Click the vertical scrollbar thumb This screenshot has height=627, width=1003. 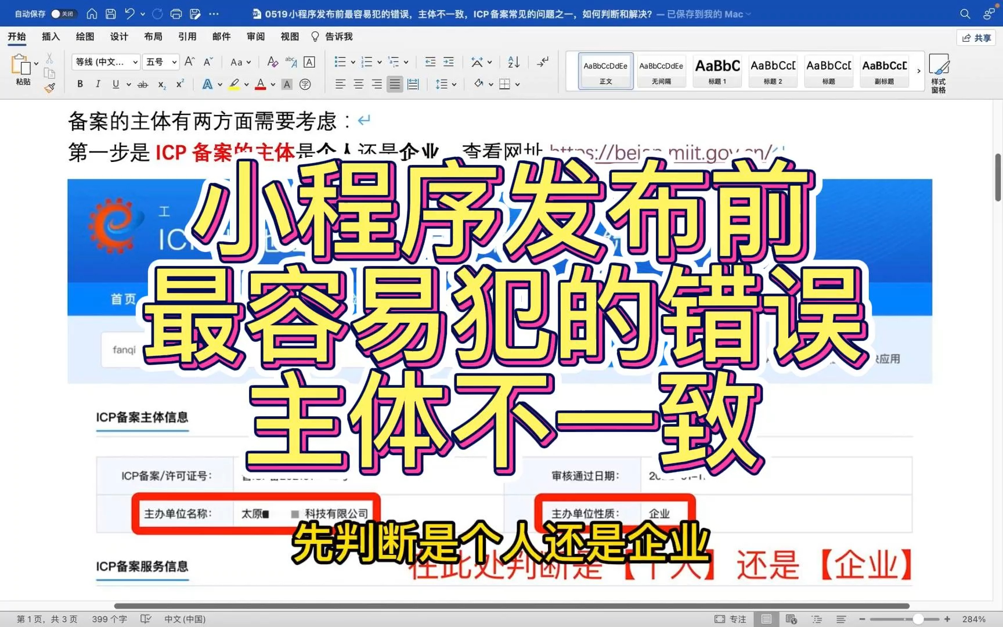998,177
